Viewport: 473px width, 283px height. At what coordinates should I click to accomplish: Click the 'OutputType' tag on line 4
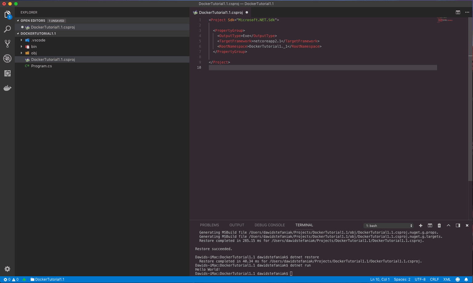230,36
